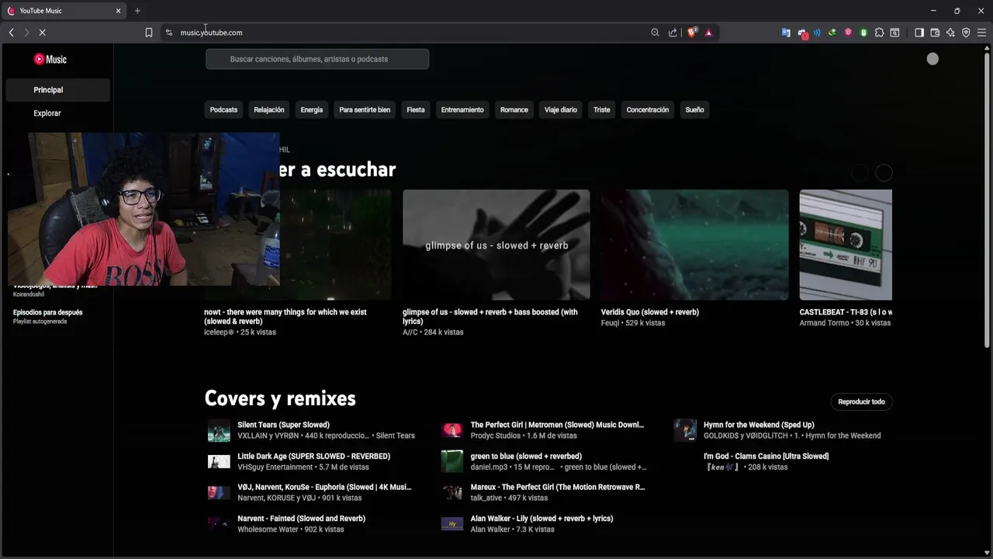Close the YouTube Music tab
The image size is (993, 559).
[x=118, y=11]
